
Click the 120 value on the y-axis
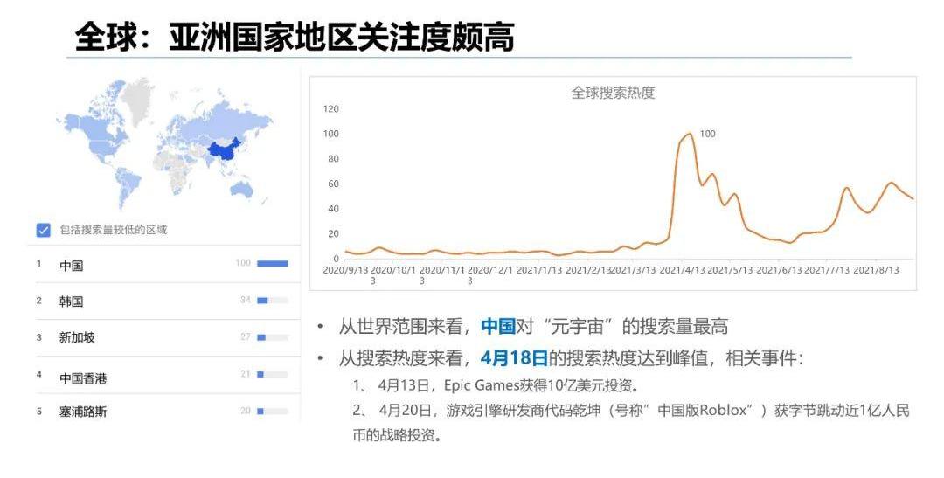(x=330, y=108)
